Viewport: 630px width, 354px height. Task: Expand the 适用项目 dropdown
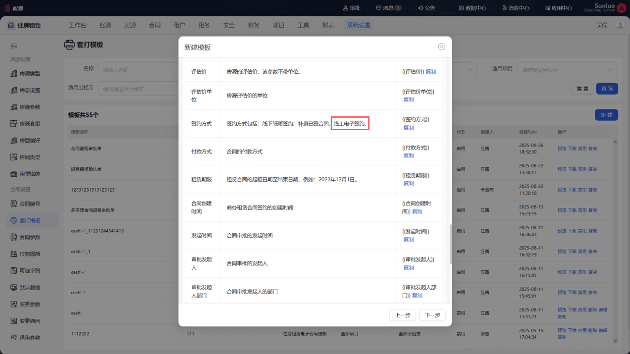(567, 70)
